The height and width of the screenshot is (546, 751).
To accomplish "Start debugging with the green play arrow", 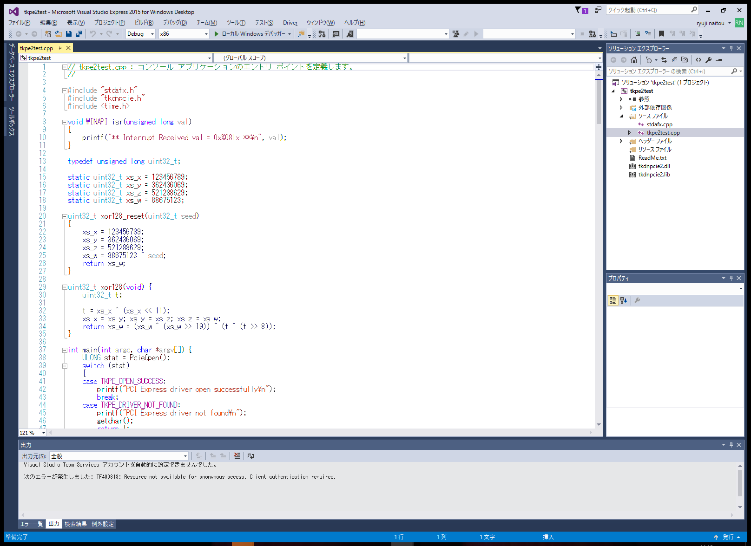I will pyautogui.click(x=216, y=34).
